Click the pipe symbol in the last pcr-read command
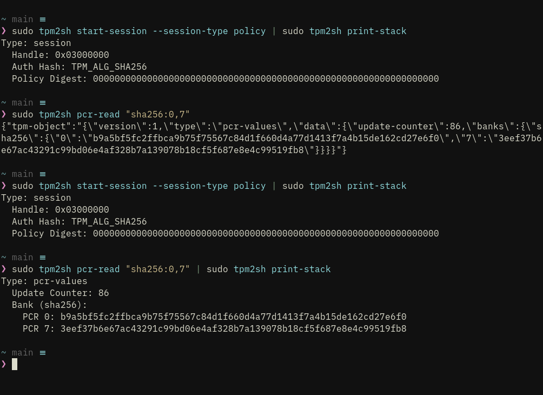The width and height of the screenshot is (543, 395). 198,269
